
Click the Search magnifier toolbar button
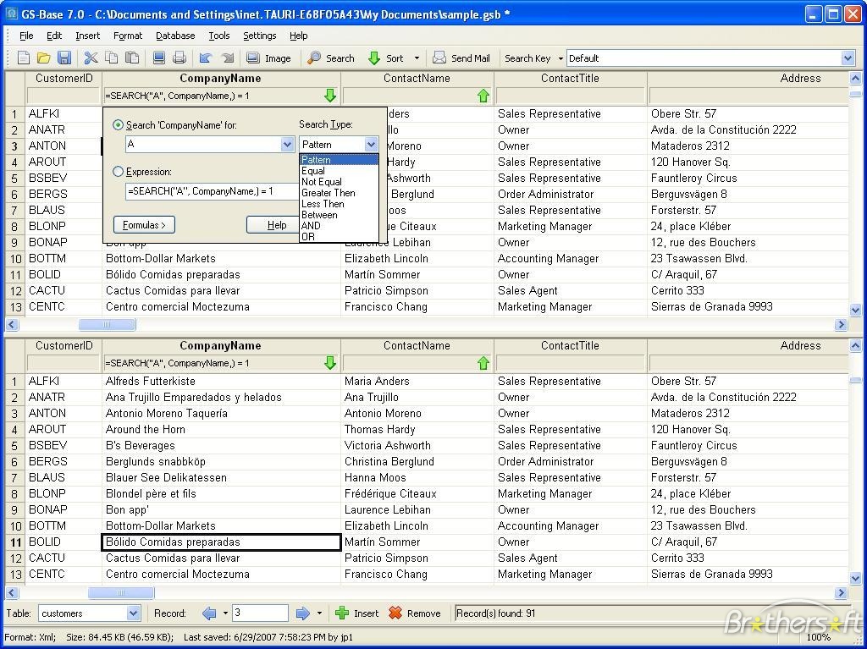(x=331, y=58)
